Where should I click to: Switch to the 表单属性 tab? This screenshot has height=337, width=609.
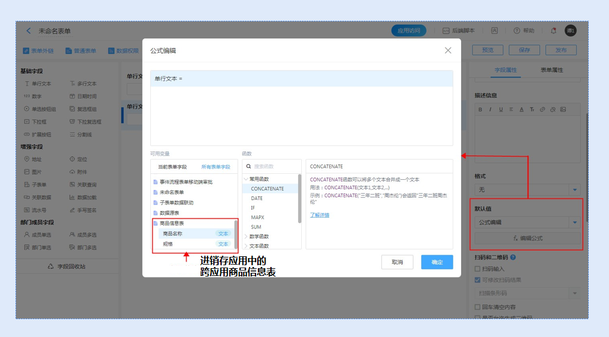pyautogui.click(x=551, y=70)
